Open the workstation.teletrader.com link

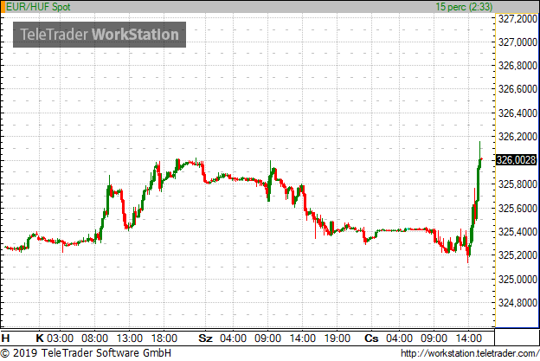(470, 353)
